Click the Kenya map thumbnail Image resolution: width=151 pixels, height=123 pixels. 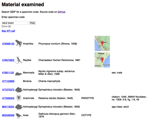pos(102,60)
